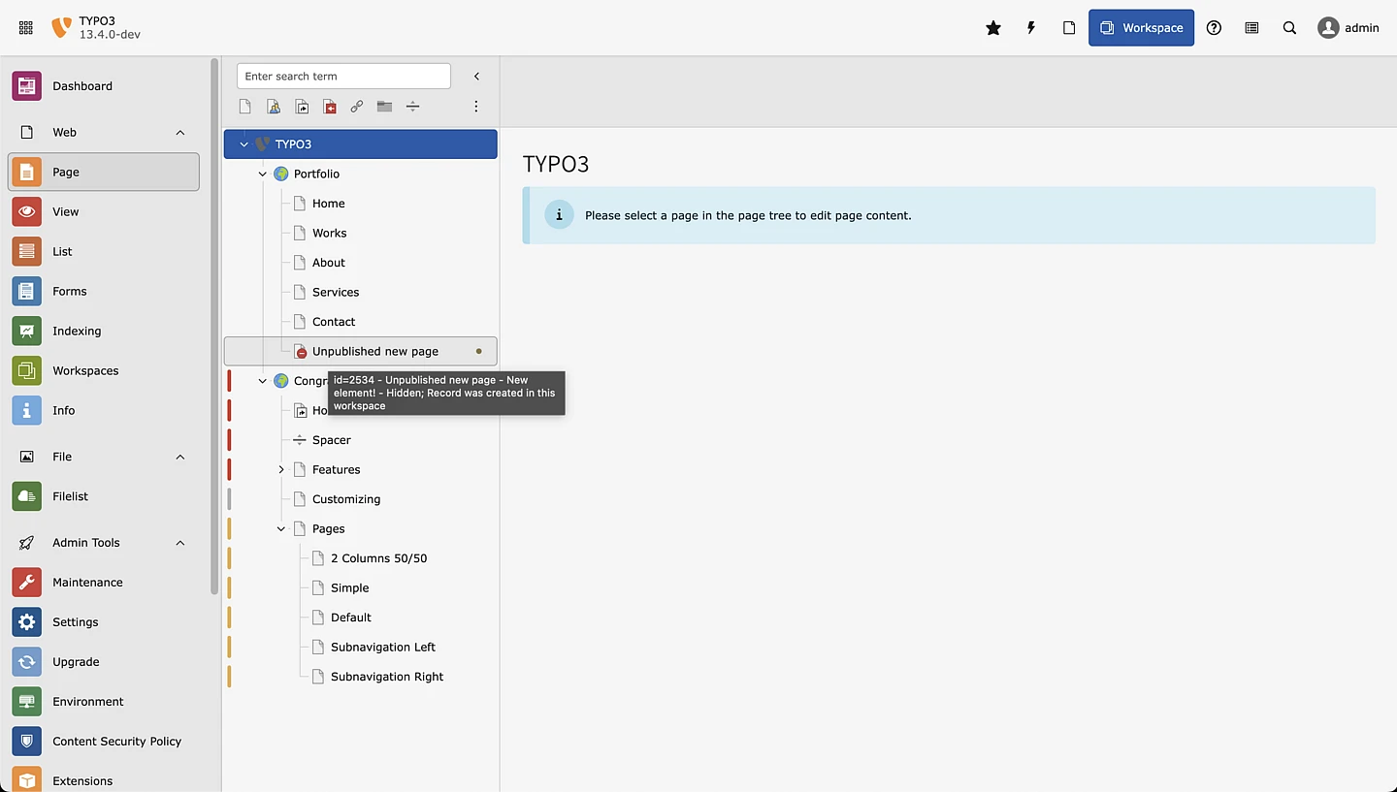
Task: Expand the Features page node
Action: click(281, 470)
